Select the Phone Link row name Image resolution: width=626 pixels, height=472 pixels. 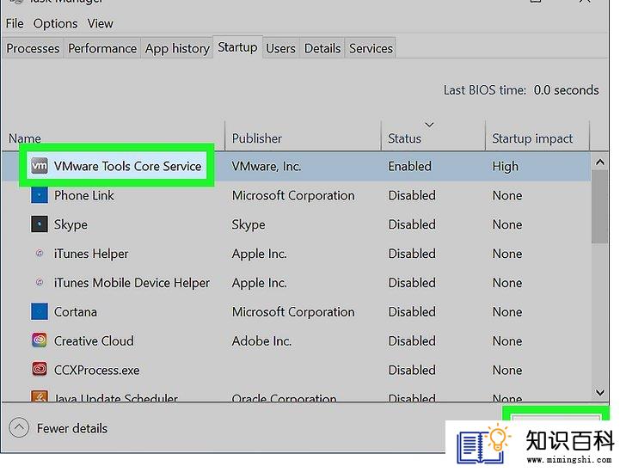tap(84, 196)
